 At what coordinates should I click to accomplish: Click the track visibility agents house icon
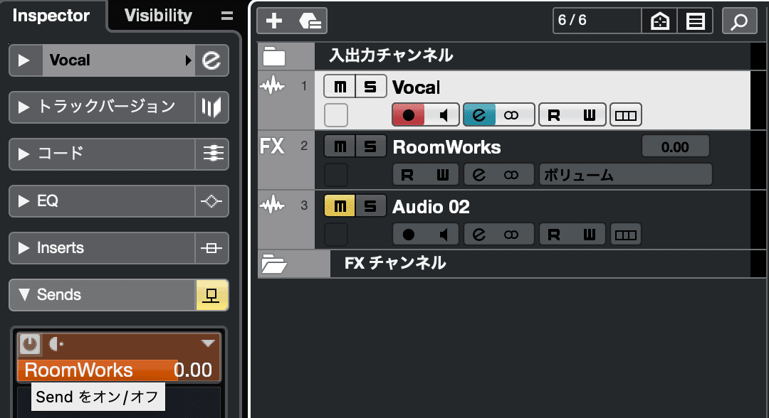tap(659, 21)
